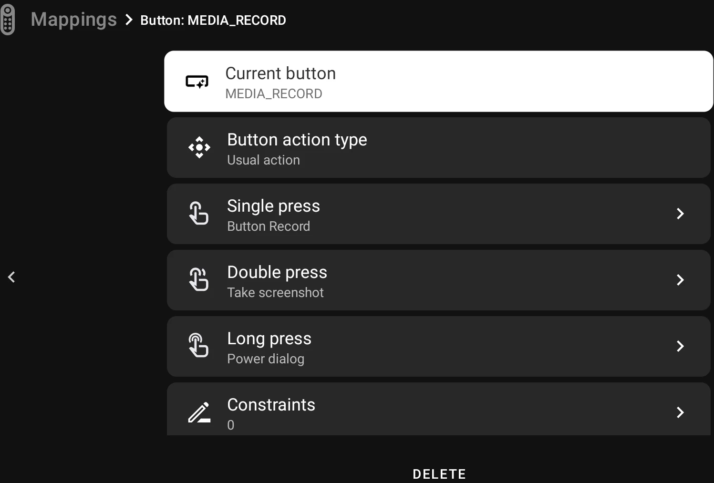This screenshot has width=714, height=483.
Task: Click the Single press tap icon
Action: (199, 213)
